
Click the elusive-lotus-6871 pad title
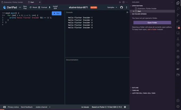coord(78,7)
